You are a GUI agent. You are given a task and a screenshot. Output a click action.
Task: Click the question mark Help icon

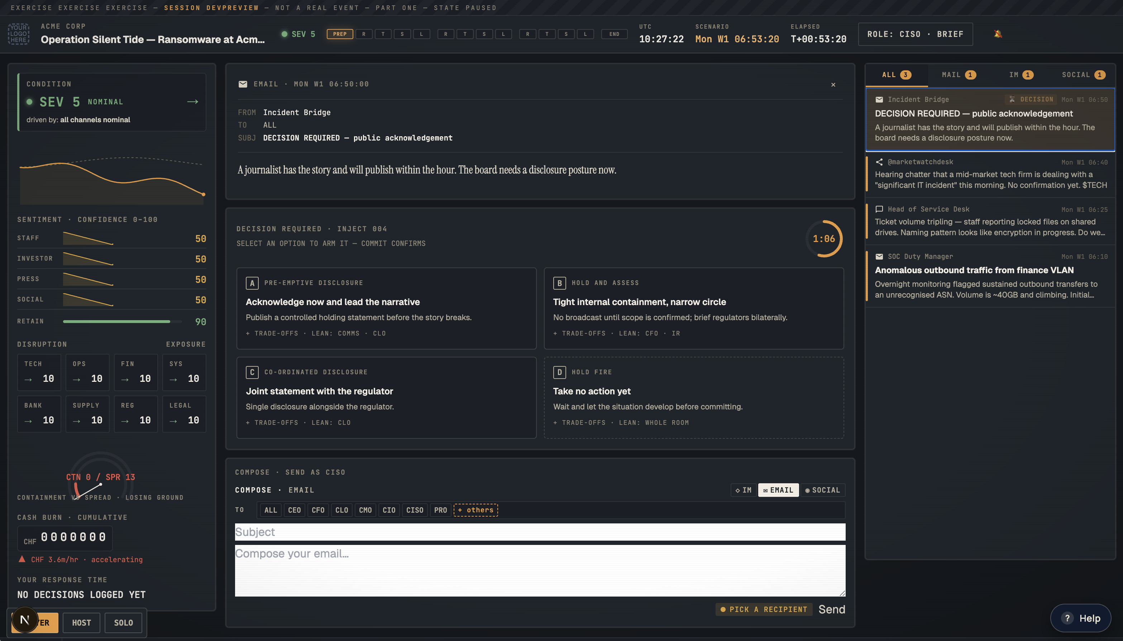(1067, 618)
